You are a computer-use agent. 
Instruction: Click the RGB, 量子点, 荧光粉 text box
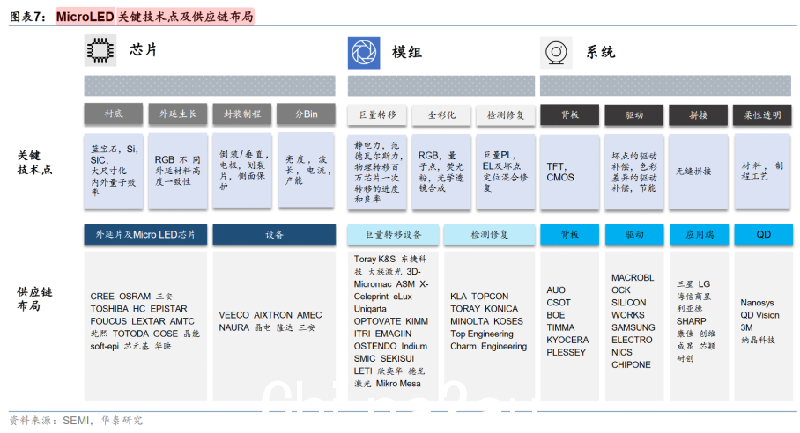(441, 172)
